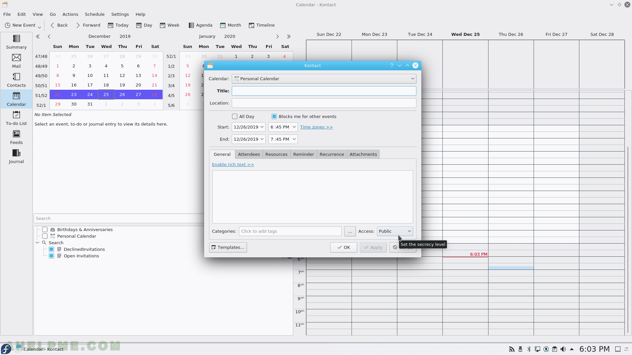
Task: Open the Settings menu
Action: pos(120,14)
